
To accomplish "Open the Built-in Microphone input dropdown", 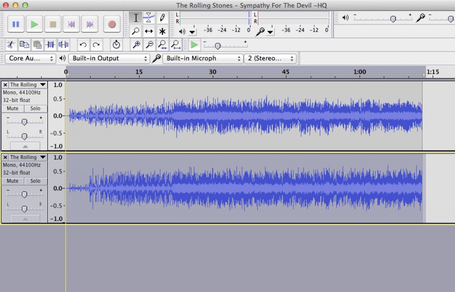I will click(203, 59).
